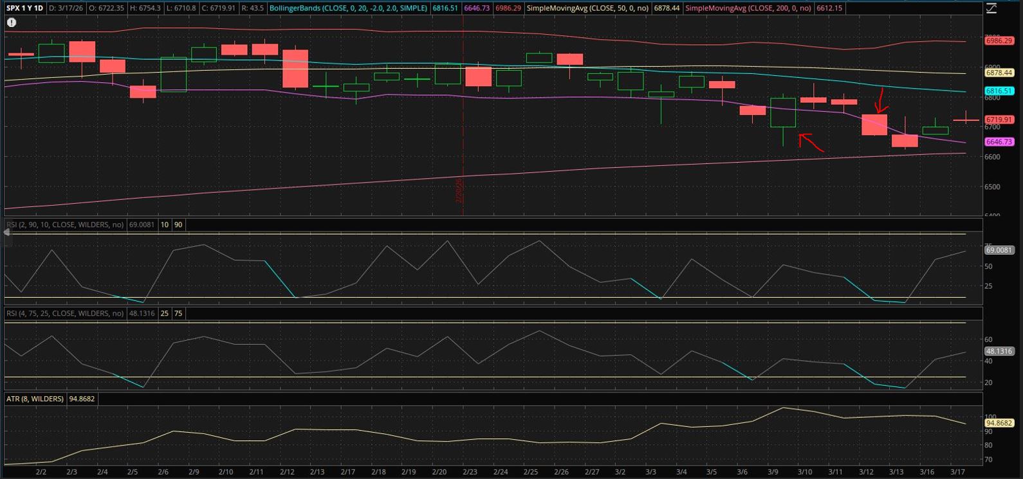This screenshot has height=479, width=1023.
Task: Click the 94.8682 ATR value bubble on axis
Action: tap(999, 423)
